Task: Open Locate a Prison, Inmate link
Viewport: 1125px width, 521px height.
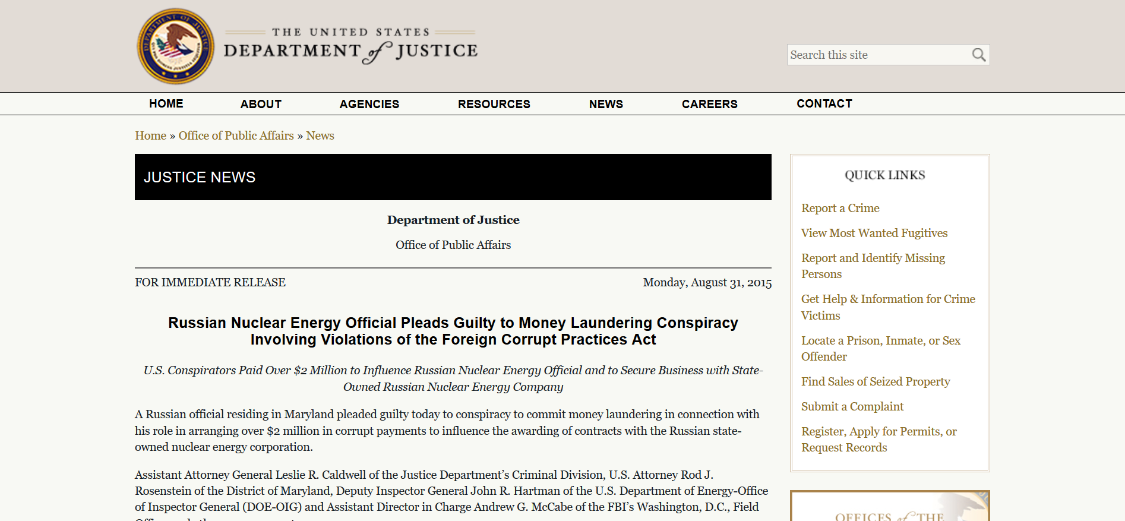Action: [881, 348]
